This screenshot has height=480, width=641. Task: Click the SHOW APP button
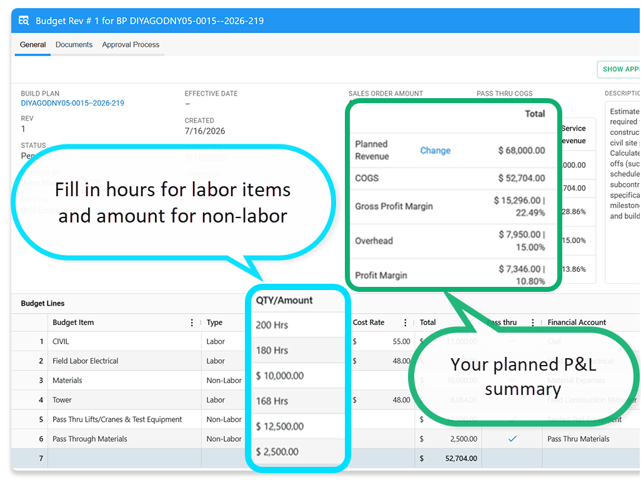coord(619,69)
